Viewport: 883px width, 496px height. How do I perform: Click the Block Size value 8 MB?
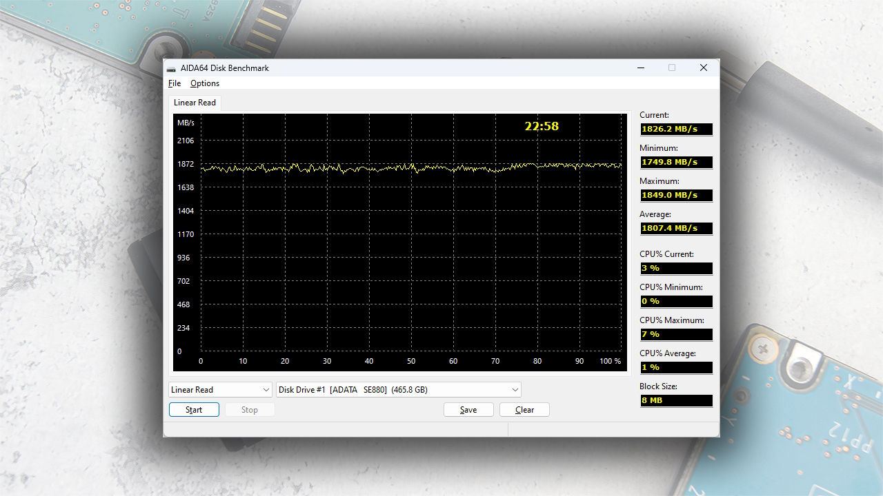tap(676, 400)
